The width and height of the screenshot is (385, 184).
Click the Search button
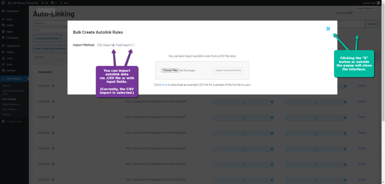click(x=371, y=24)
